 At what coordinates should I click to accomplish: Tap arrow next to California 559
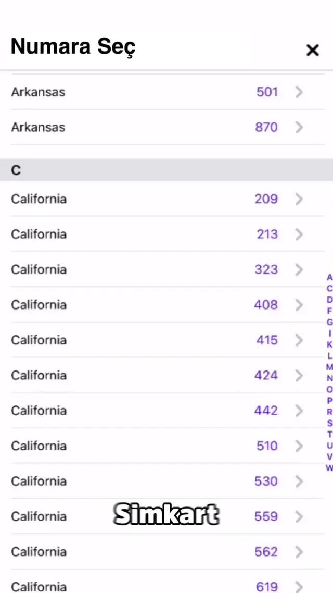[x=299, y=516]
